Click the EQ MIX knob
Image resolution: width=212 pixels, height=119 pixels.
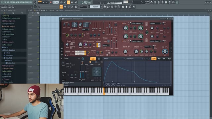click(x=165, y=52)
